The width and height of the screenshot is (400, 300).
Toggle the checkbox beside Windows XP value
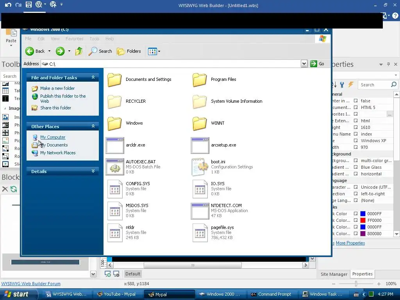point(355,141)
